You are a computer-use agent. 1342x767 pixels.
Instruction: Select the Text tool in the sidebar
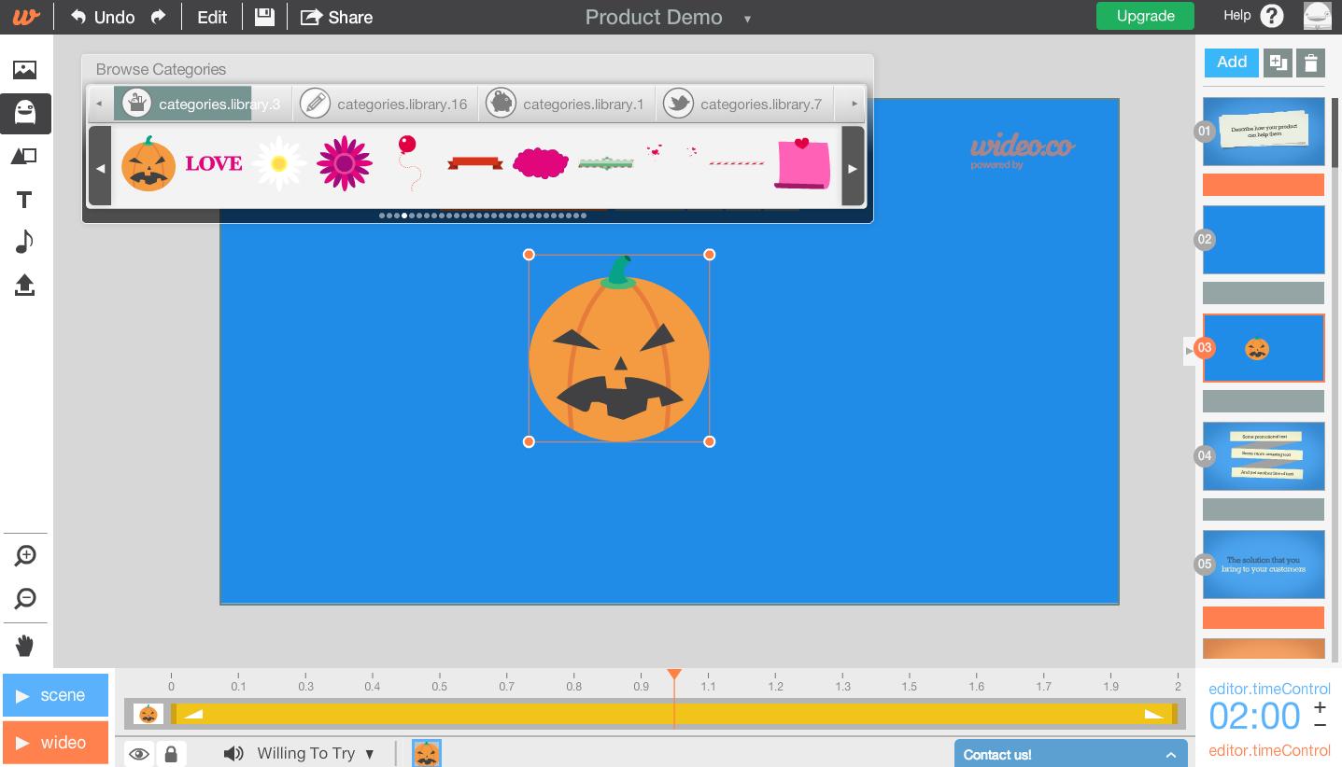click(25, 200)
